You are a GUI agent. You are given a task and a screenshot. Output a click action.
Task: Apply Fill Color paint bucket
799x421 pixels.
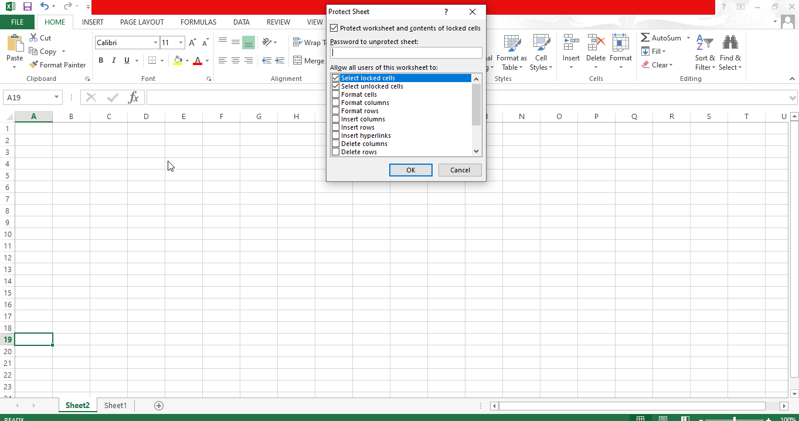point(178,60)
